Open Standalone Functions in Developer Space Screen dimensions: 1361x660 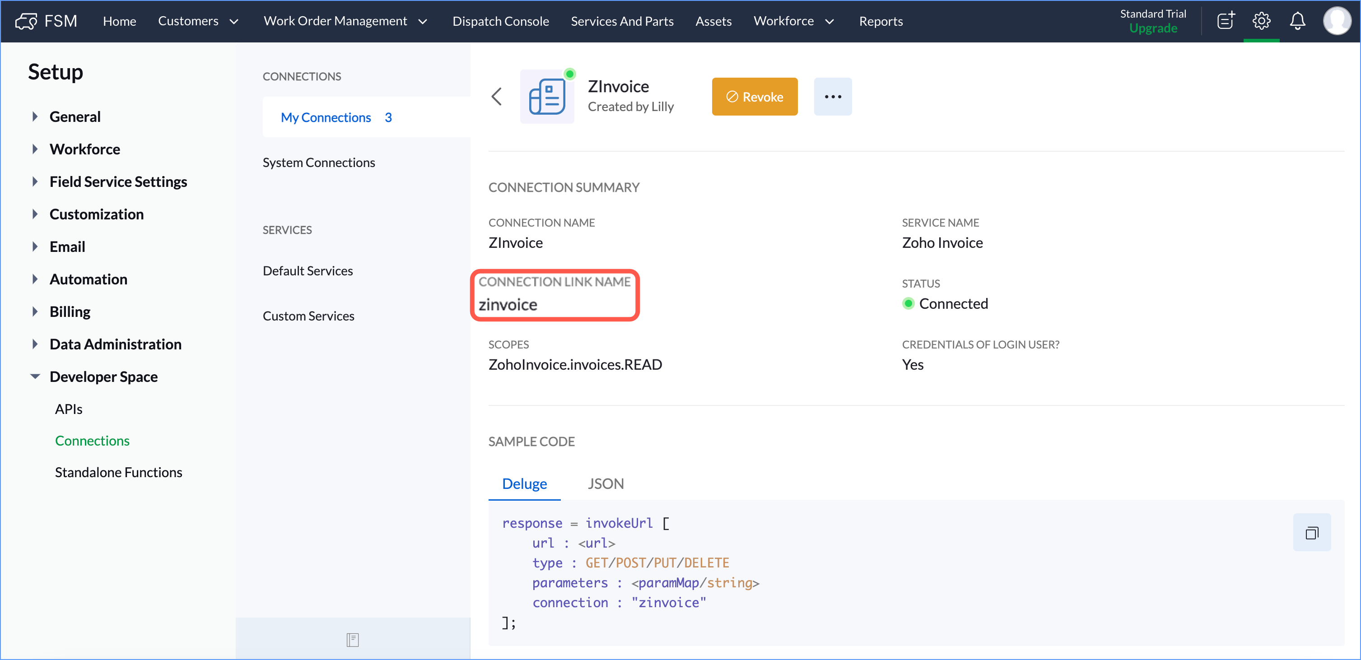118,472
